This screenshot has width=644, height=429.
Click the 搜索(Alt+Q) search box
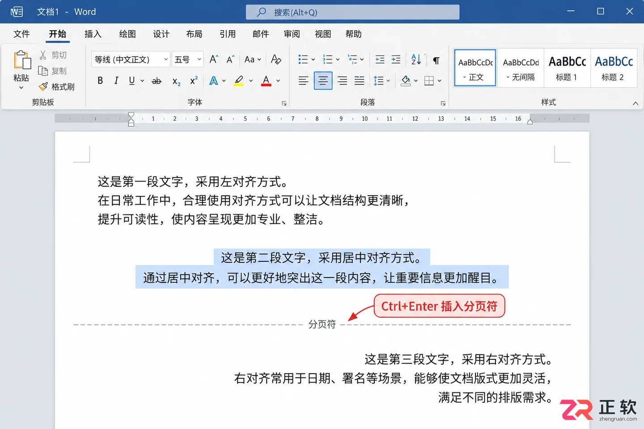point(352,12)
